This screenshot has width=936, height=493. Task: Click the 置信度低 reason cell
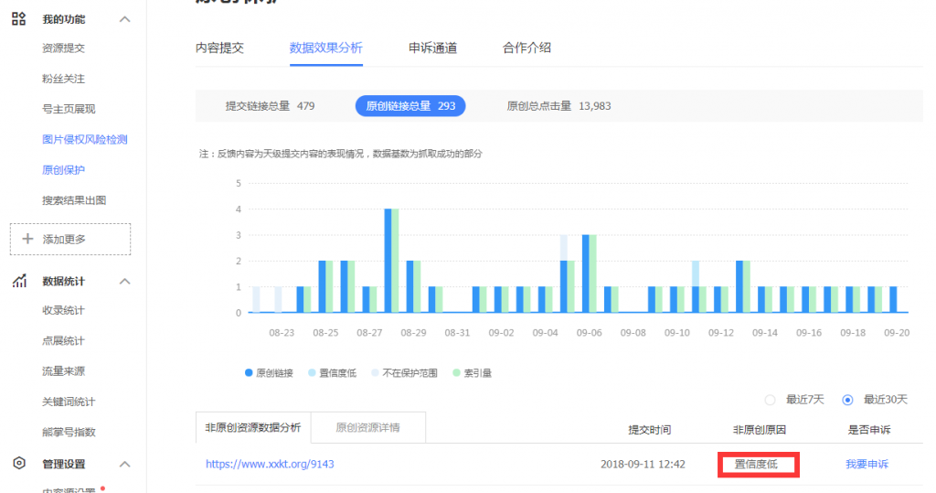[756, 465]
